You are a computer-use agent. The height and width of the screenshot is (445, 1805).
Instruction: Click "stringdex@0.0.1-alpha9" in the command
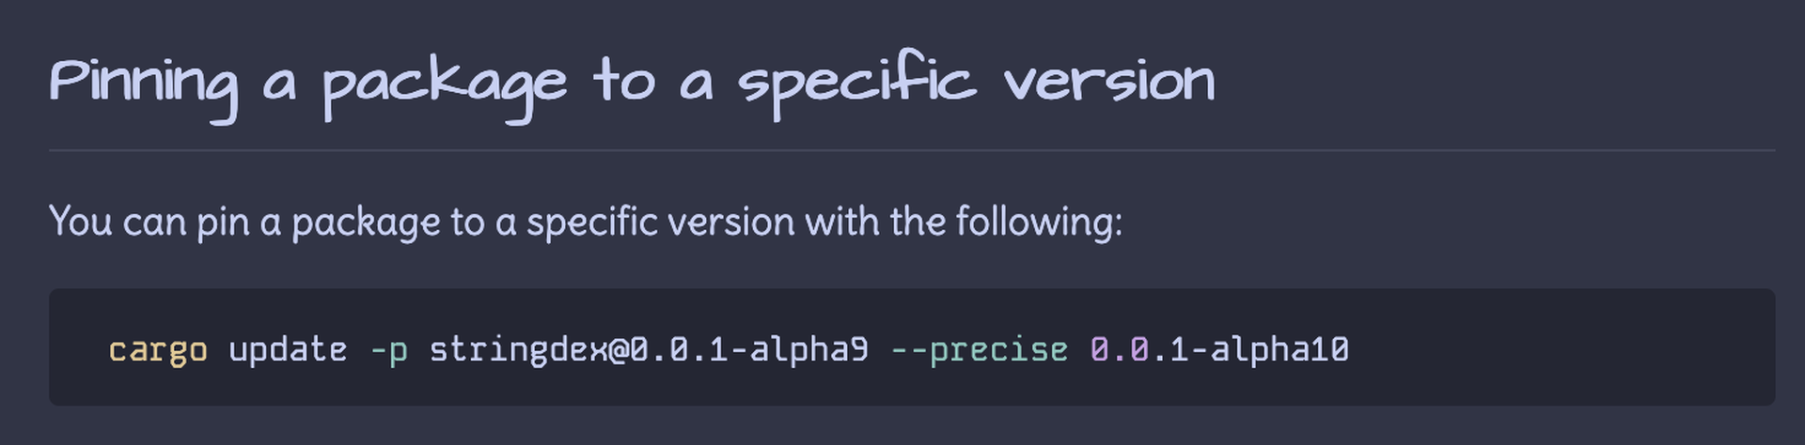649,350
